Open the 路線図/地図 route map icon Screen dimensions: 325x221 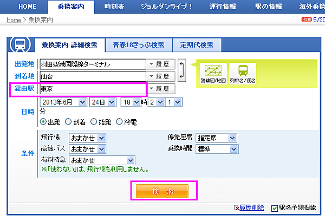(x=213, y=74)
